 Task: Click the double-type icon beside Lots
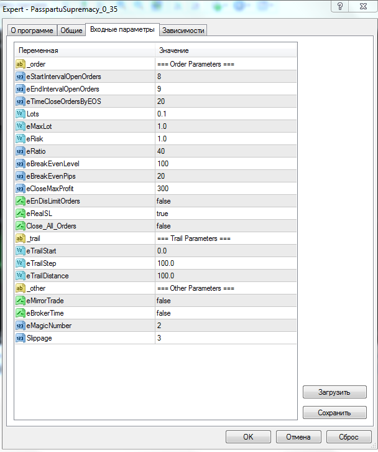(20, 113)
